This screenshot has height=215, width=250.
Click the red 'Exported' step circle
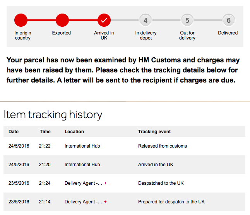62,20
